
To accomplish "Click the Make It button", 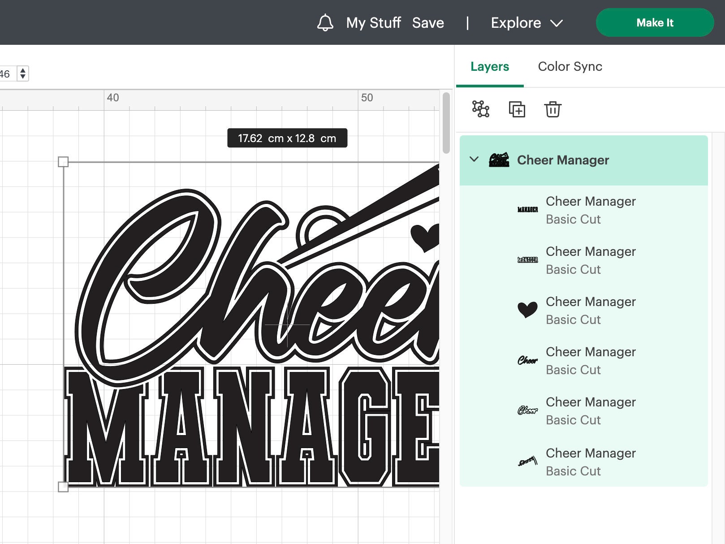I will 655,22.
